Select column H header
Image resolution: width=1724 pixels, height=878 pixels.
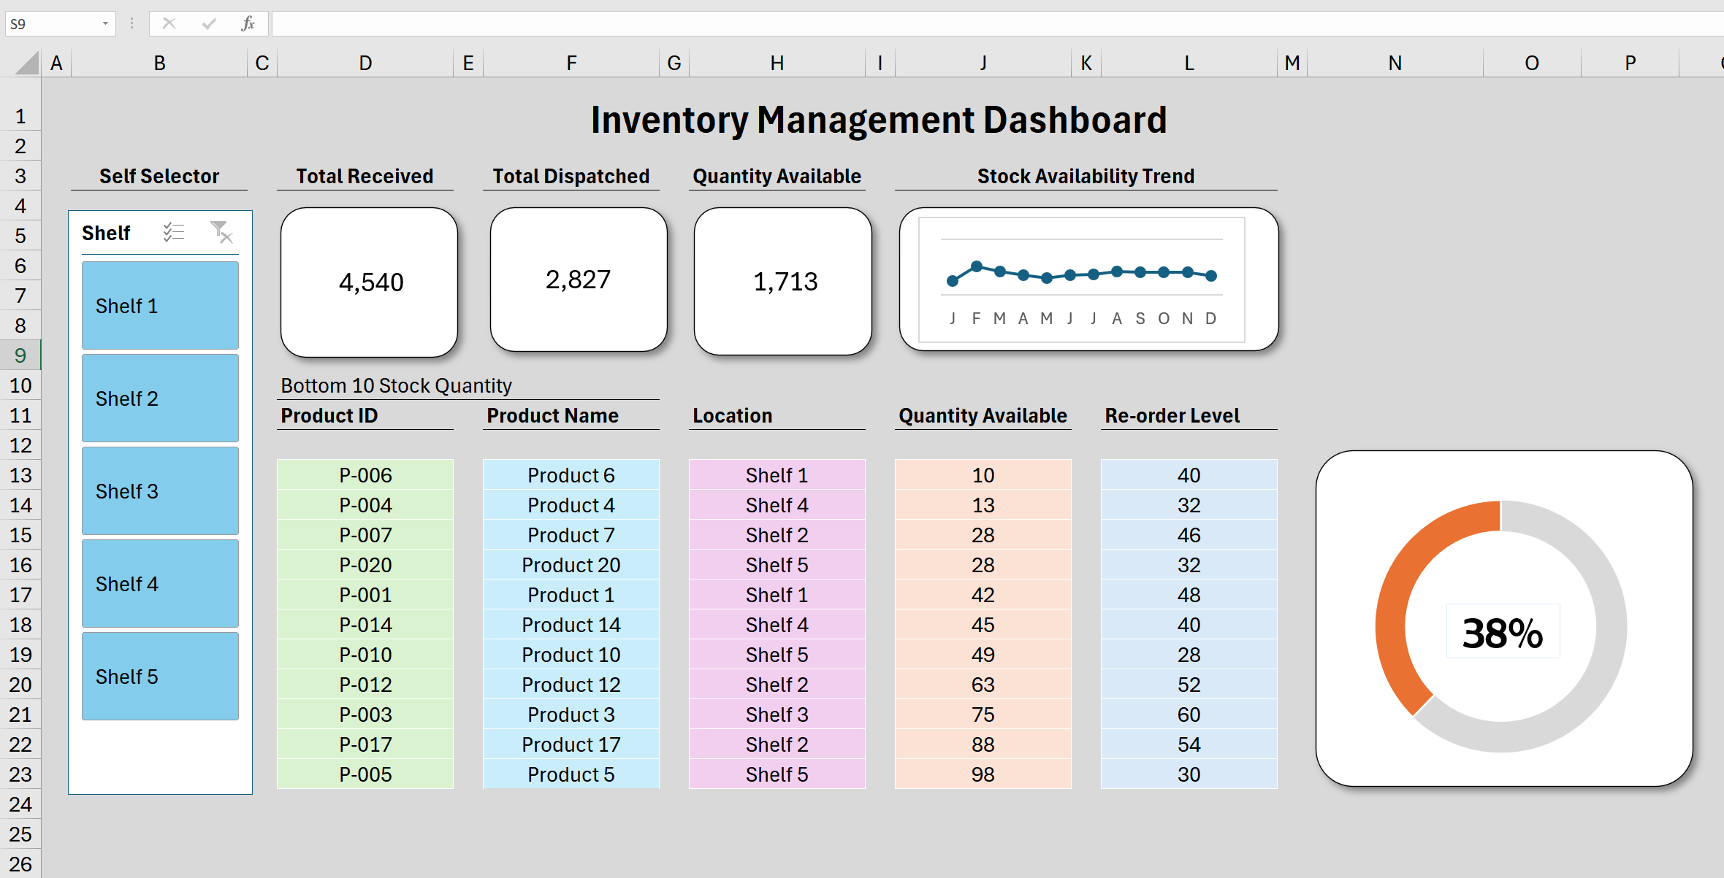click(777, 63)
